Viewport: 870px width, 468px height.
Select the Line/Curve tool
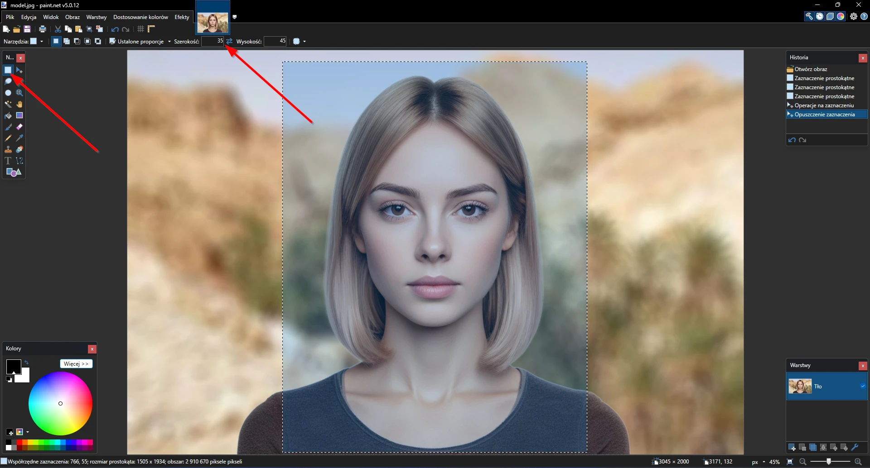(19, 161)
